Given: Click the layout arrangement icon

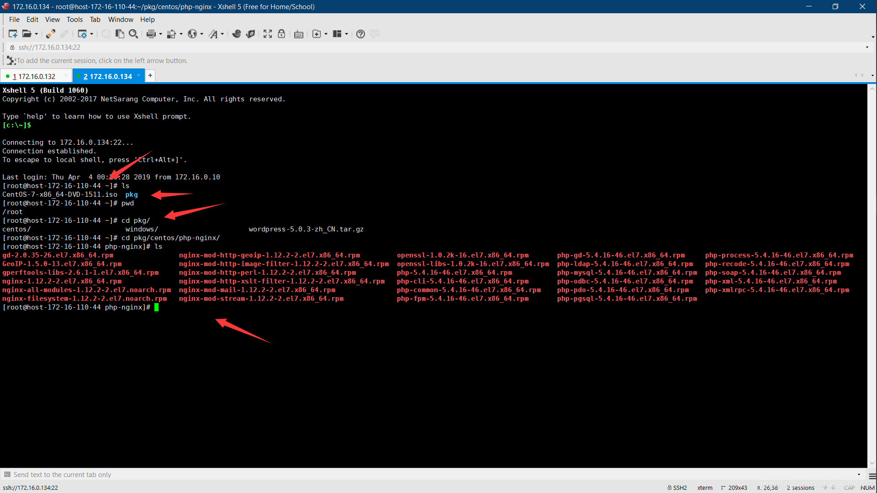Looking at the screenshot, I should pos(338,34).
